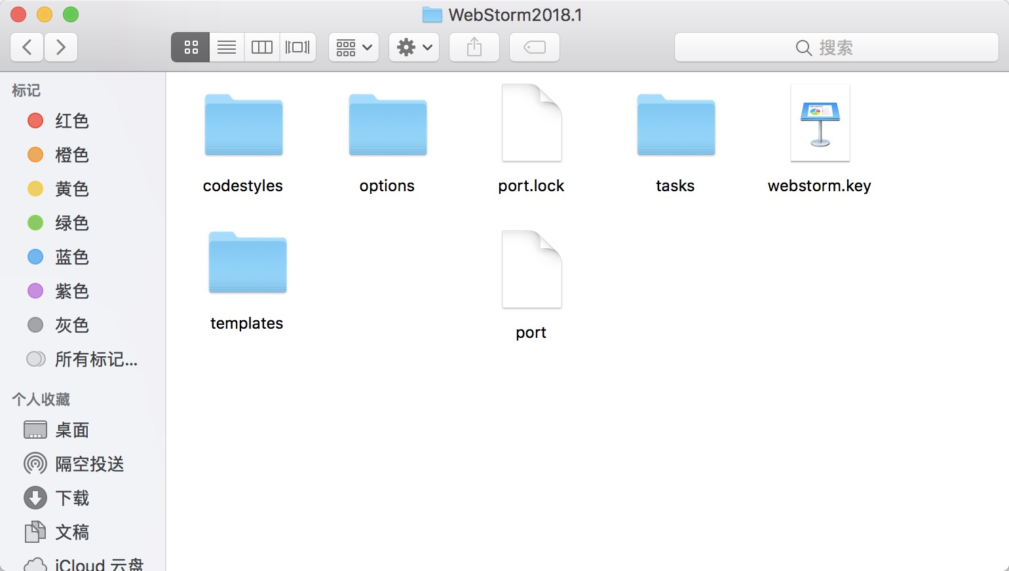The width and height of the screenshot is (1009, 571).
Task: Select the options folder icon
Action: click(388, 124)
